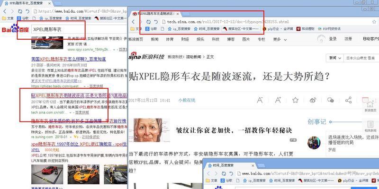Screen dimensions: 379x189
Task: Open 贴XPEL隐形车衣是随波逐流 search result
Action: (x=79, y=95)
